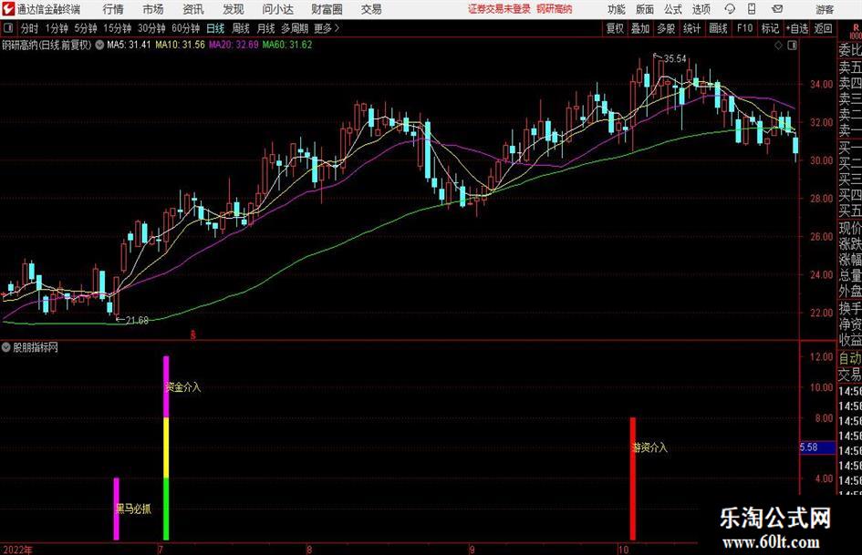Click the 黑马必抓 signal label

click(133, 509)
